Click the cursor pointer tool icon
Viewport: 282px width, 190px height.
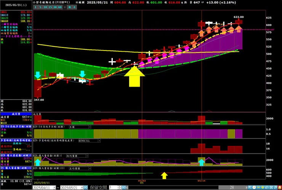point(250,188)
